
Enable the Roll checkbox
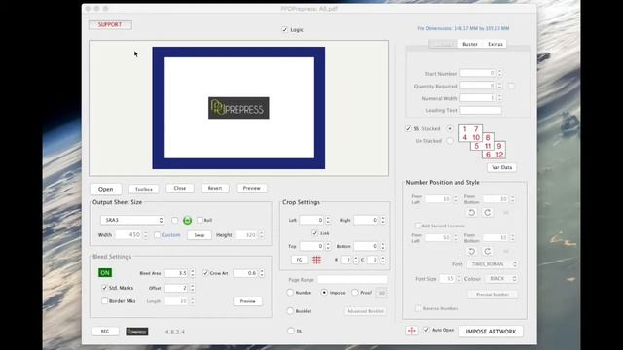pos(200,220)
